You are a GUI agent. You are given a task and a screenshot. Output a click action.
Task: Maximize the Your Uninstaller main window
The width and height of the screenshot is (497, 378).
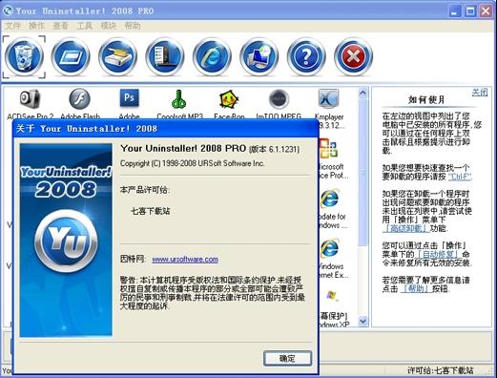coord(470,11)
